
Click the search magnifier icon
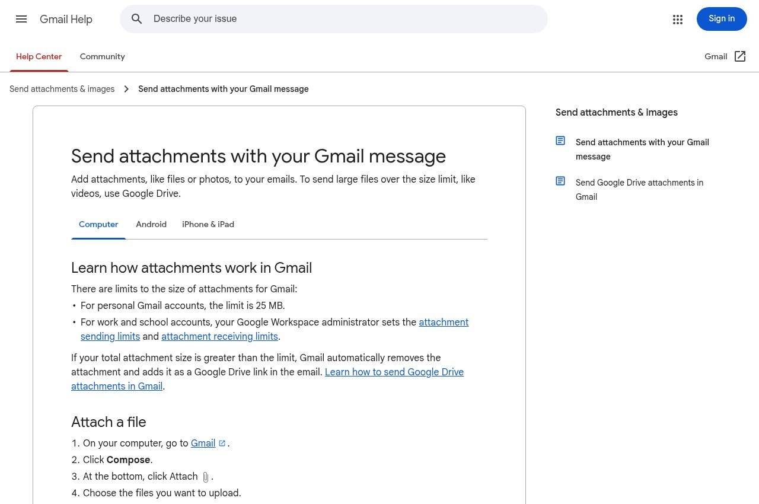point(137,19)
